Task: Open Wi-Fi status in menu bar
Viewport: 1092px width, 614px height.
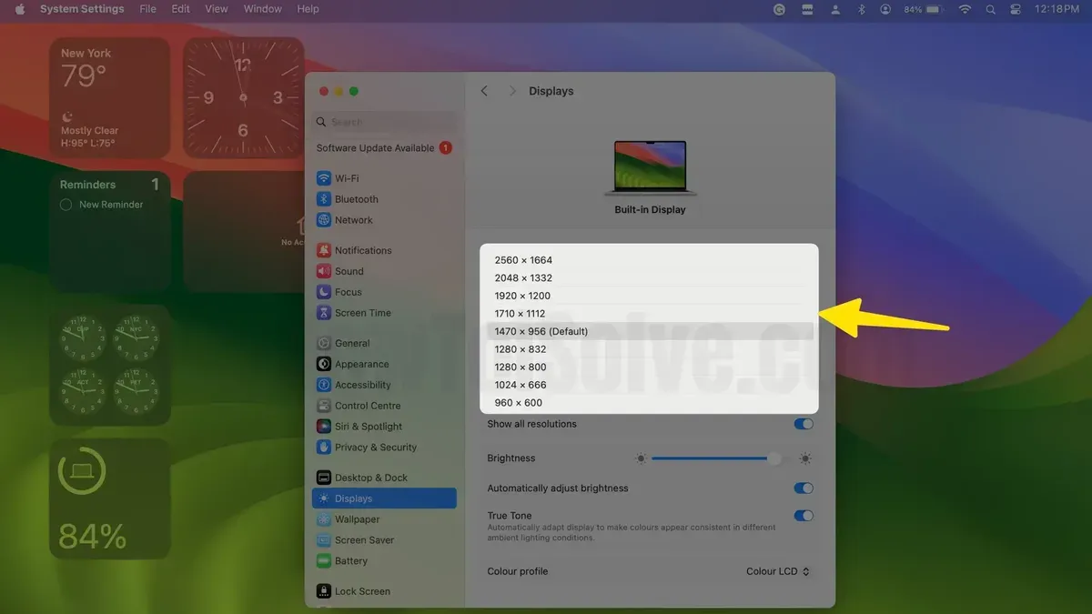Action: pyautogui.click(x=965, y=9)
